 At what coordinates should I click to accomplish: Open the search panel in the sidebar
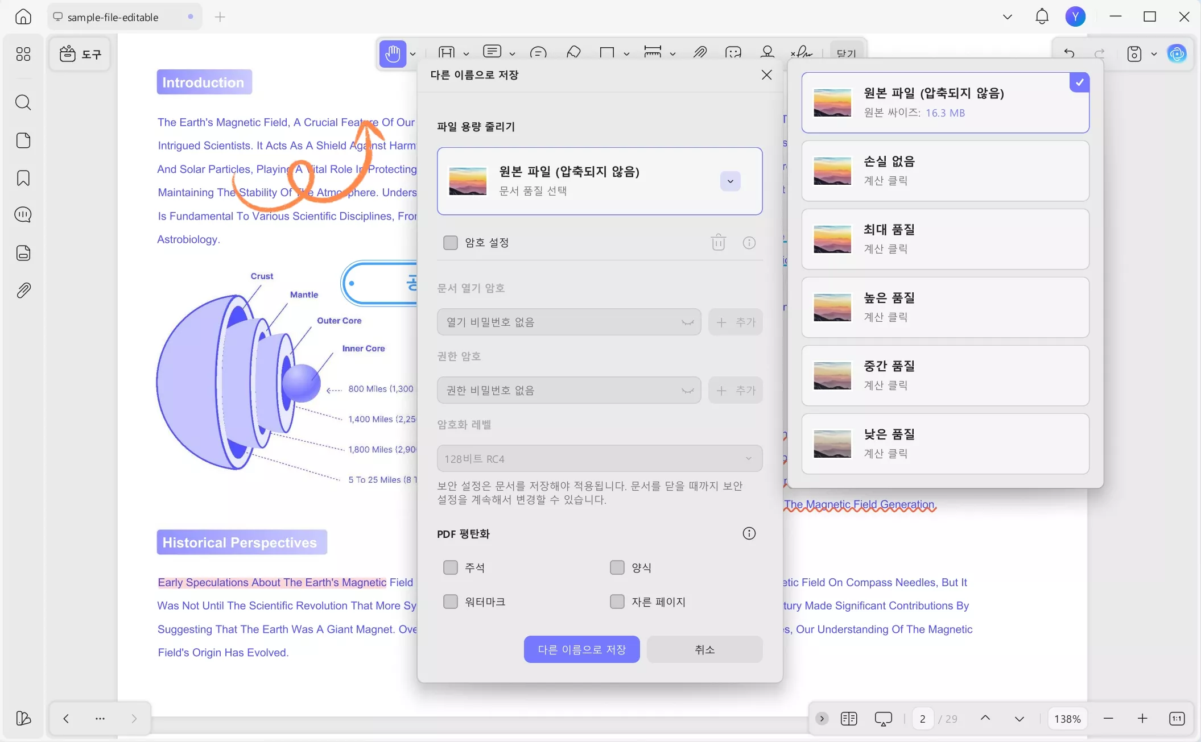pos(23,103)
